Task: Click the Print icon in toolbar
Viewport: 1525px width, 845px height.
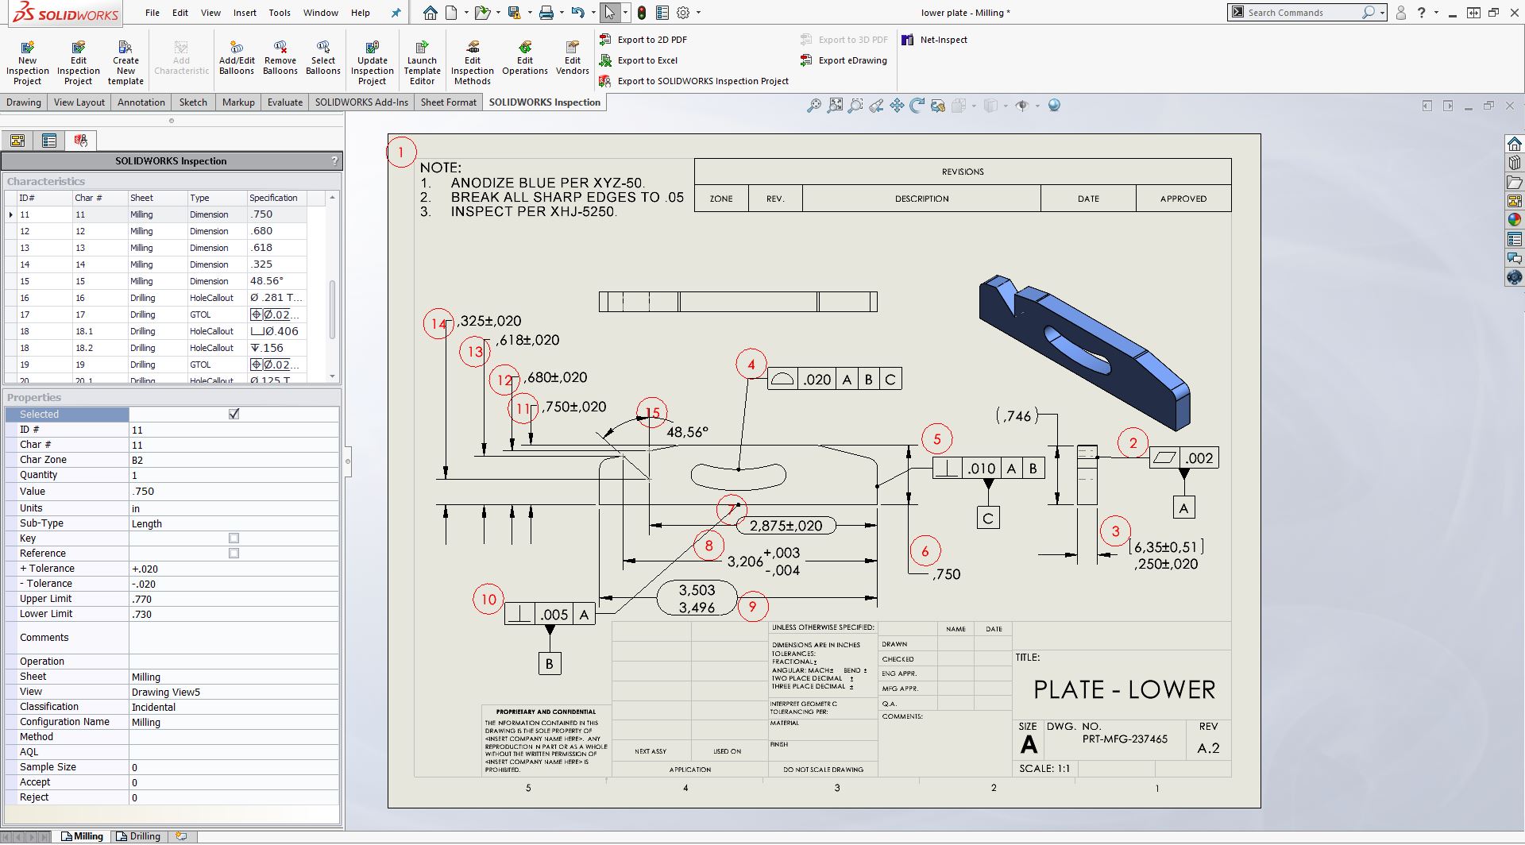Action: coord(546,13)
